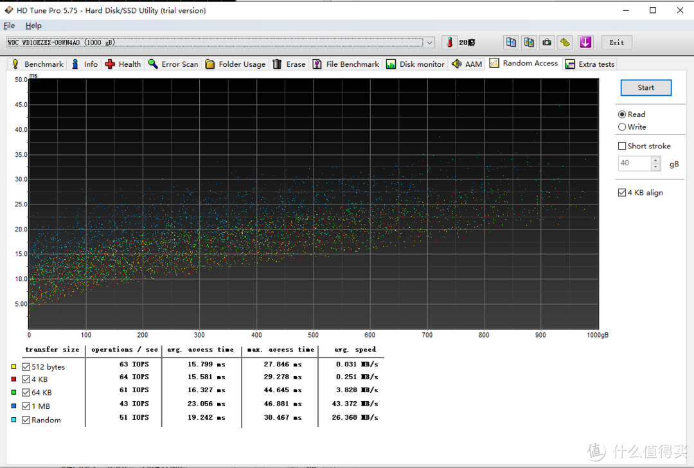Click the cyan Random color swatch
The height and width of the screenshot is (468, 694).
pos(13,420)
